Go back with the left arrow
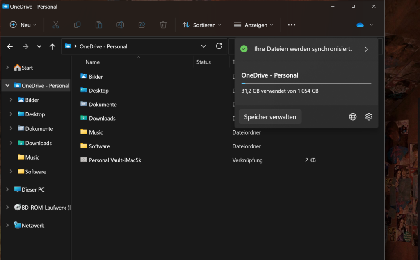This screenshot has height=260, width=420. point(10,46)
